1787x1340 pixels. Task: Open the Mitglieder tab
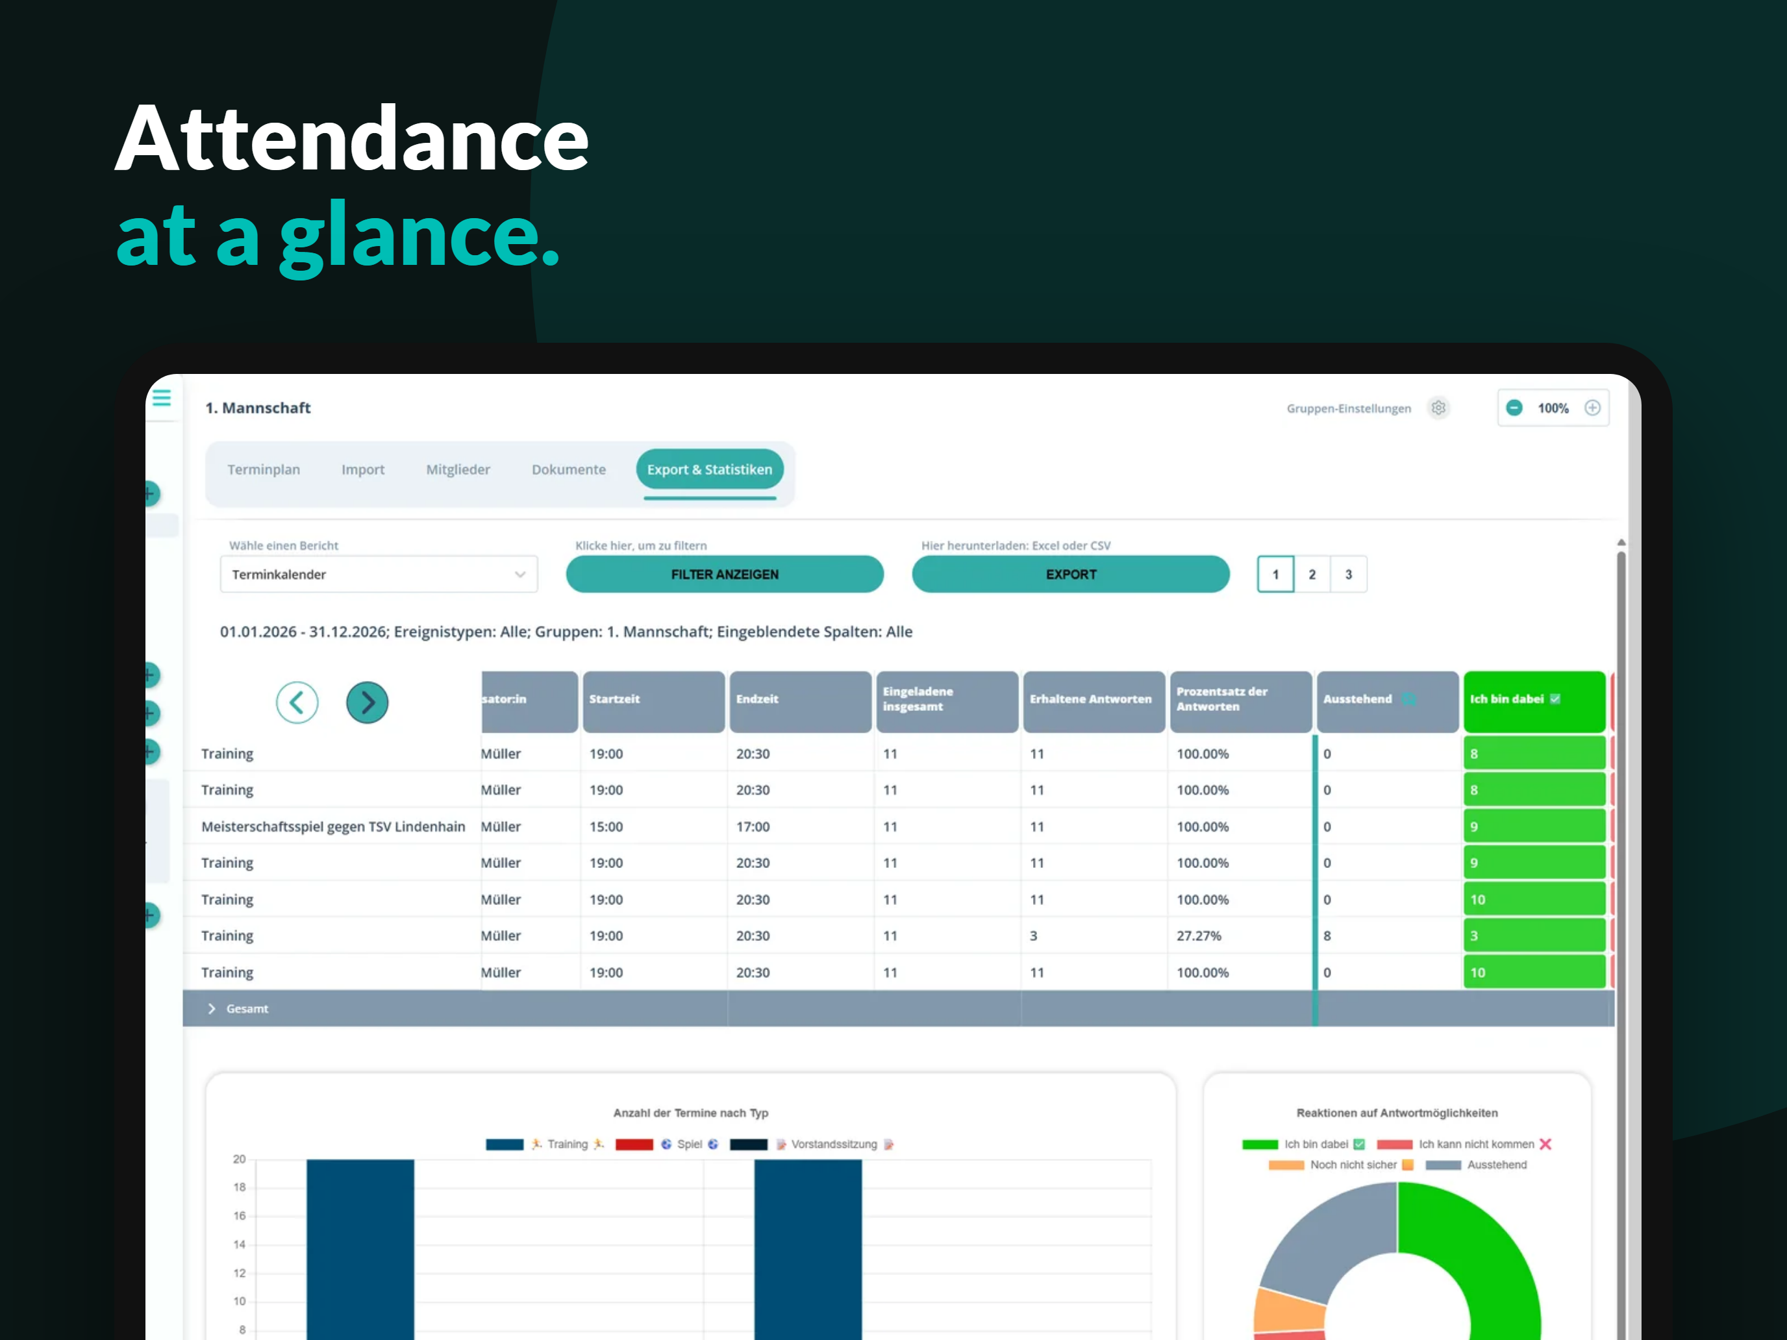point(458,469)
